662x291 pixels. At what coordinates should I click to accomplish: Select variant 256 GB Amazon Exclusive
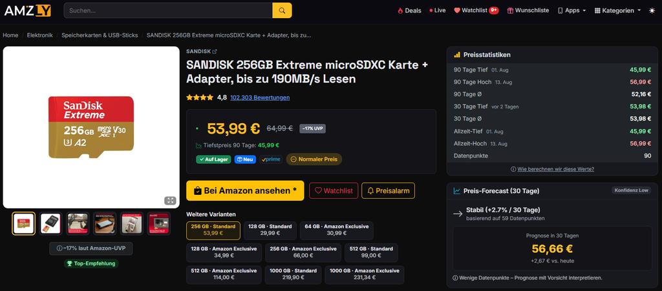[x=303, y=252]
